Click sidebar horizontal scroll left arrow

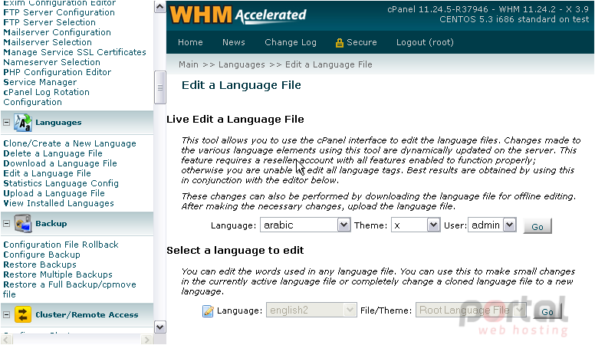(x=6, y=340)
